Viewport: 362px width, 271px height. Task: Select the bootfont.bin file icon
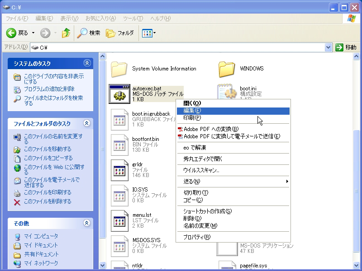point(119,145)
